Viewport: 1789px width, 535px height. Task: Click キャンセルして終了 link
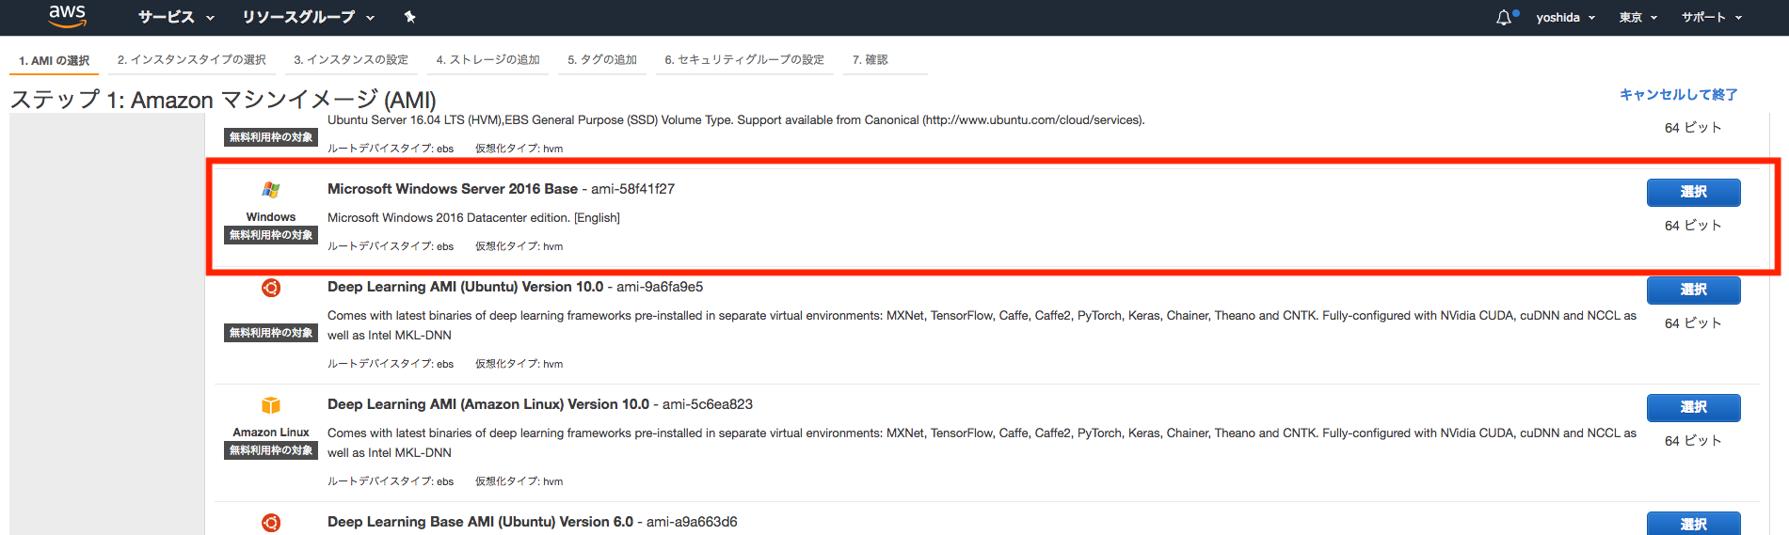pyautogui.click(x=1678, y=95)
